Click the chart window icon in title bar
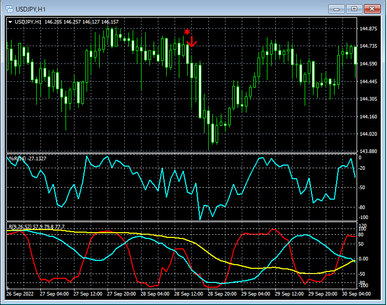This screenshot has height=305, width=387. 9,9
